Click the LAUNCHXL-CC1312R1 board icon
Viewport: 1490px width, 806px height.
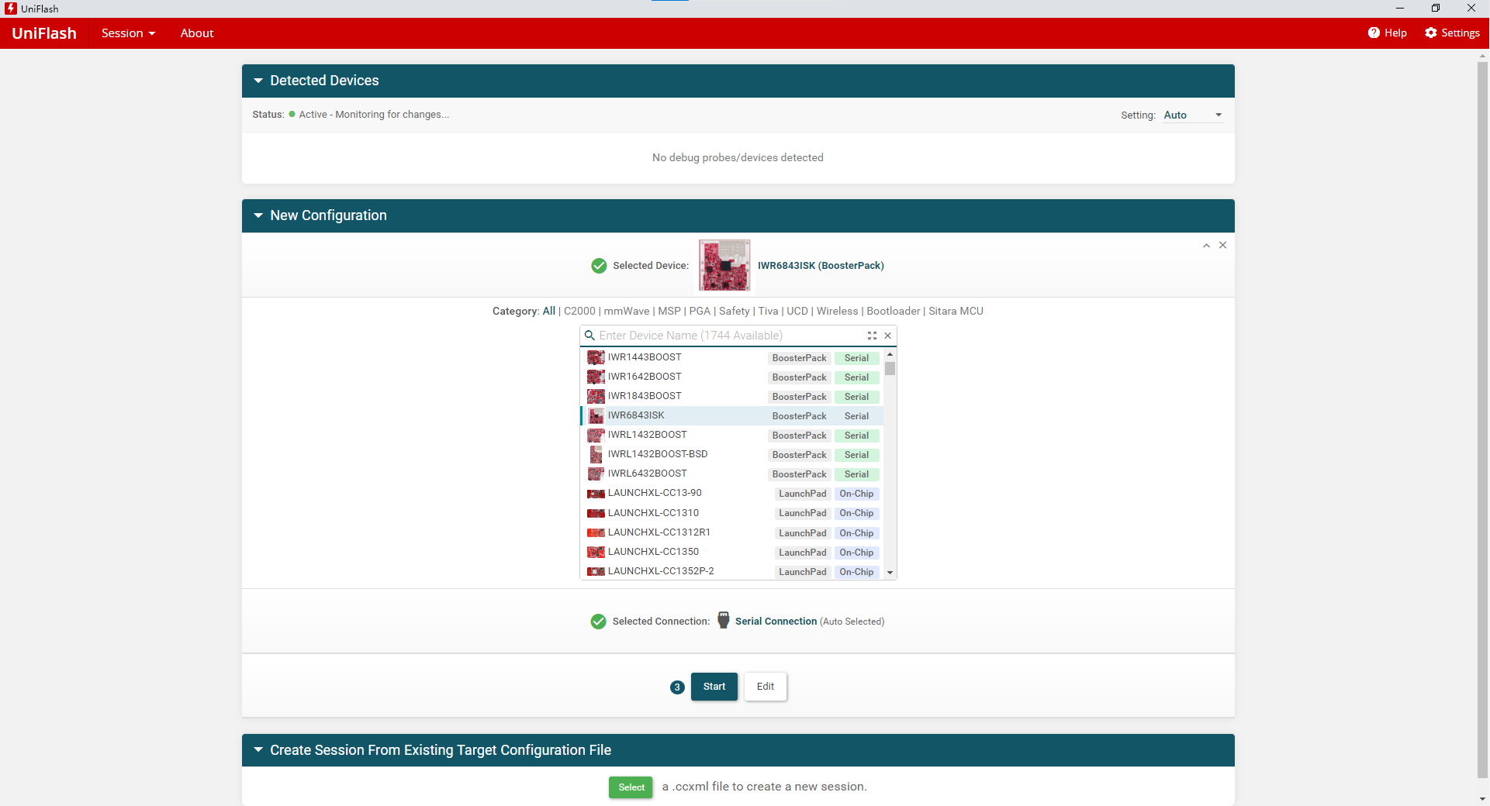pyautogui.click(x=596, y=532)
